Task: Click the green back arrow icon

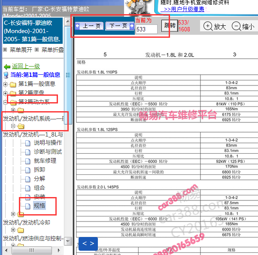Action: (7, 67)
